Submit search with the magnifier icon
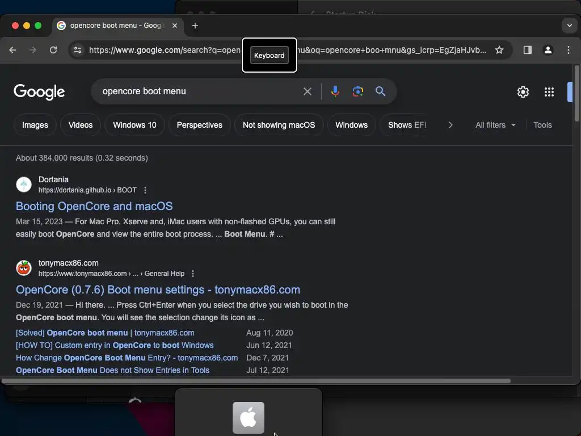Viewport: 581px width, 436px height. click(380, 91)
